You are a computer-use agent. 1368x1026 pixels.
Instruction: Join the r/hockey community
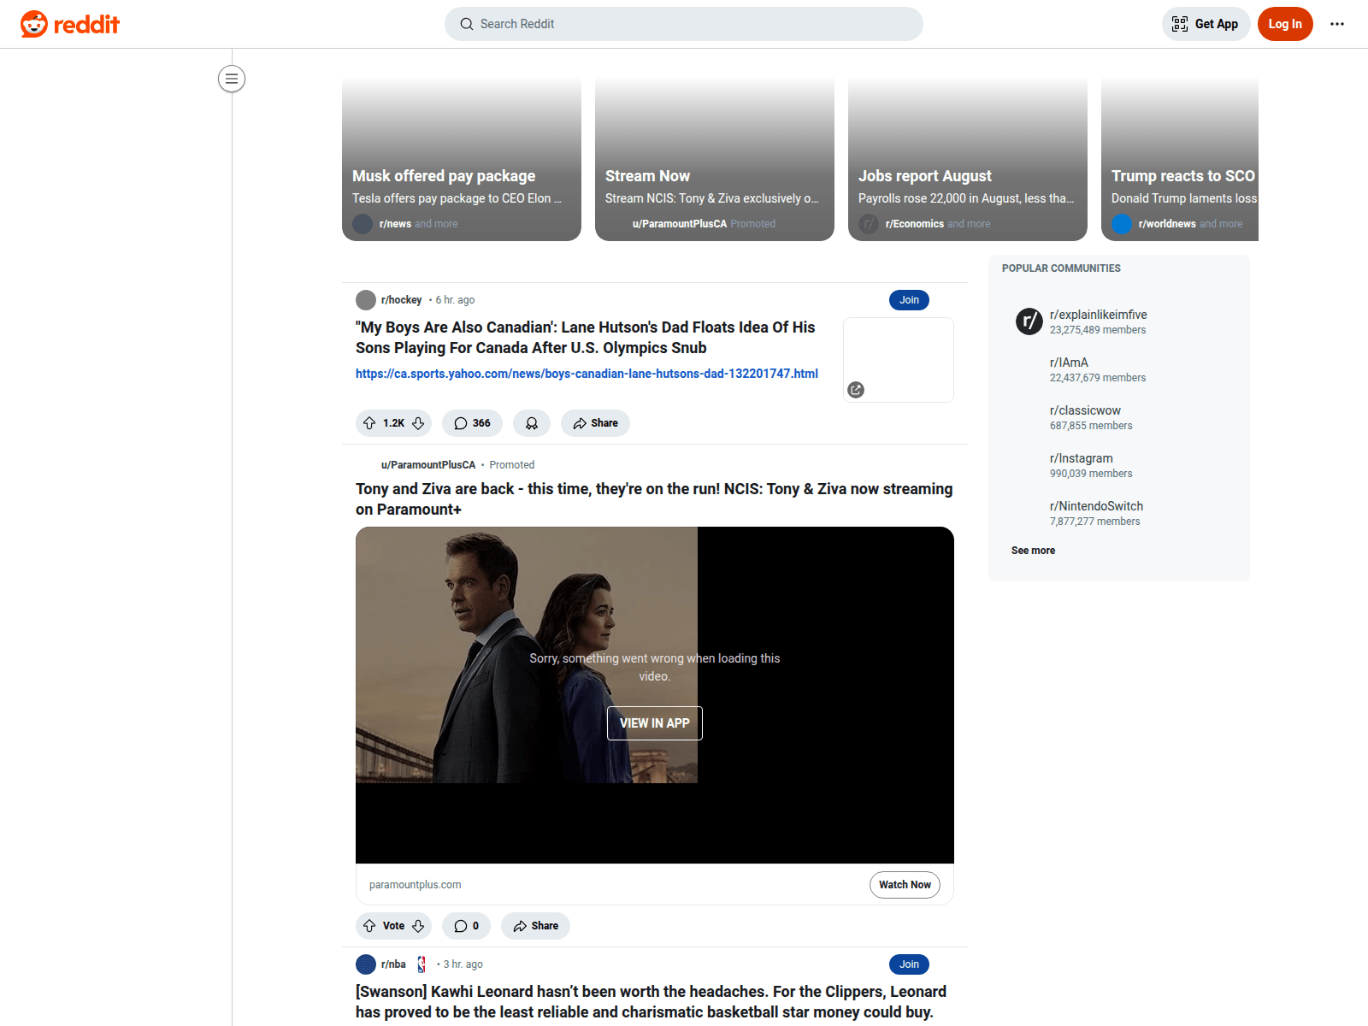click(x=909, y=300)
